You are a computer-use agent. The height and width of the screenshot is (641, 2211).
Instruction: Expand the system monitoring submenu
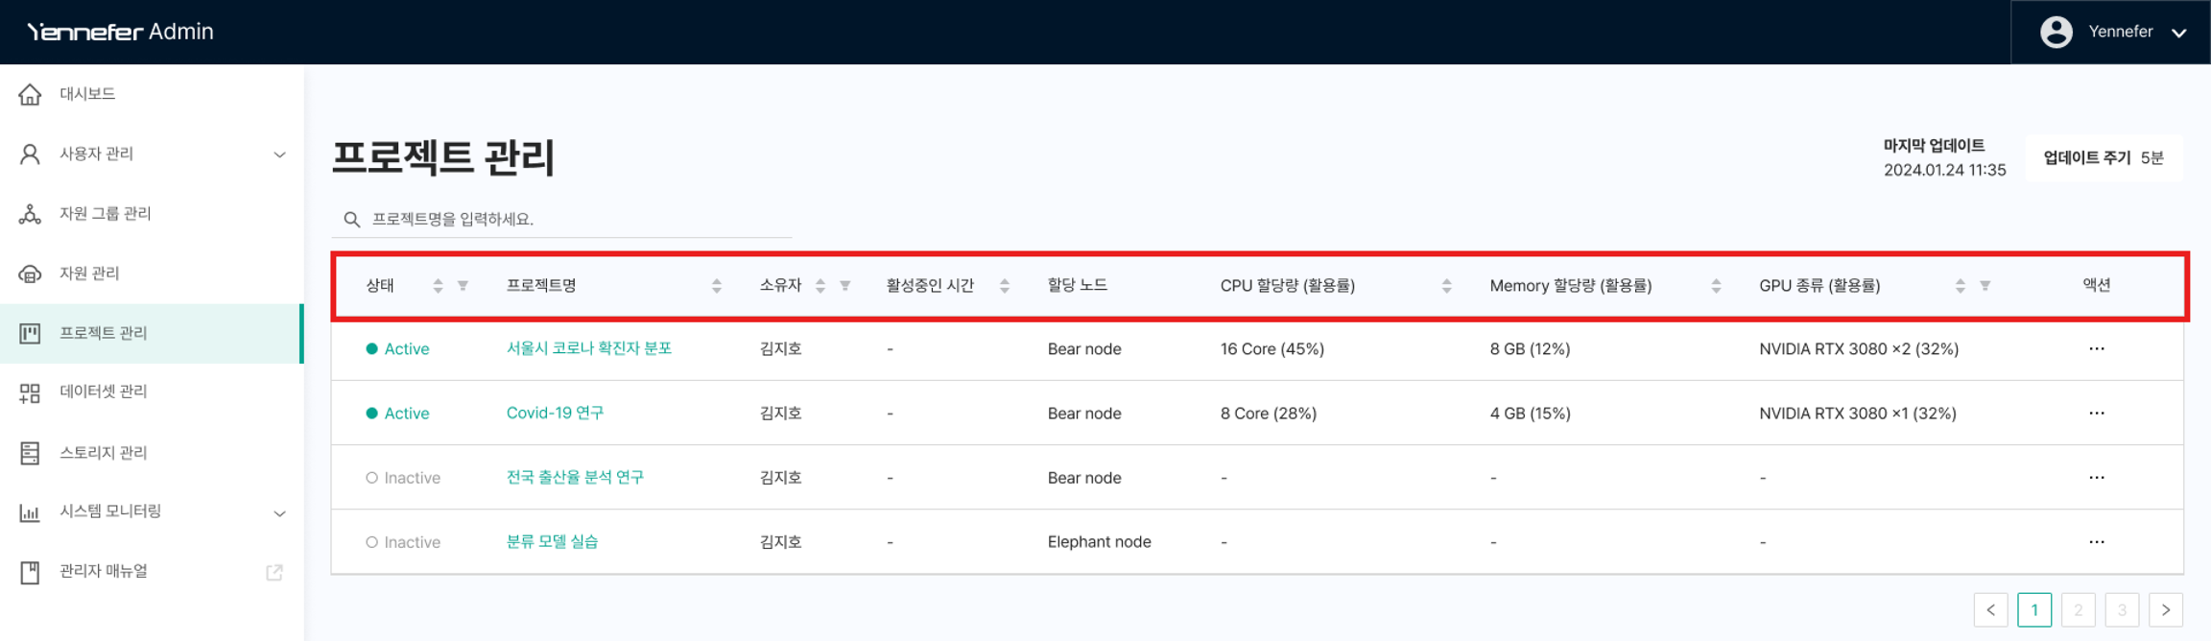click(279, 513)
